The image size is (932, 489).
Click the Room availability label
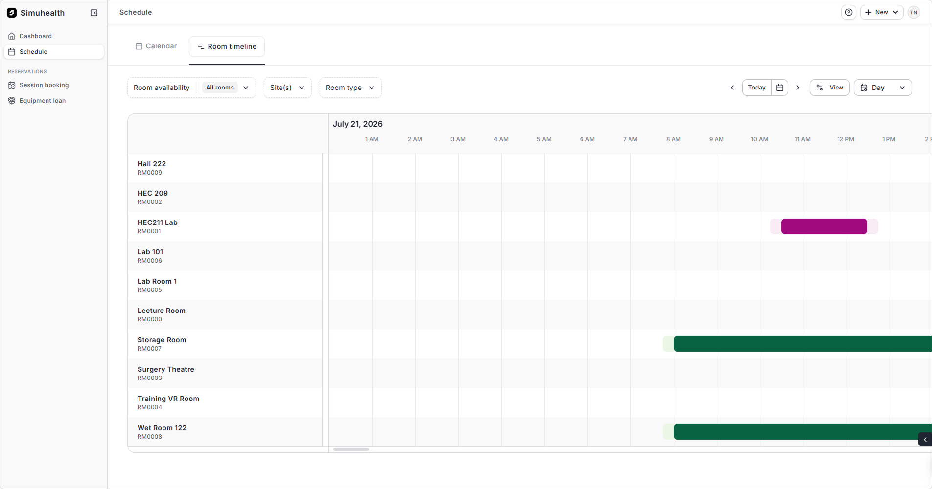[x=162, y=88]
